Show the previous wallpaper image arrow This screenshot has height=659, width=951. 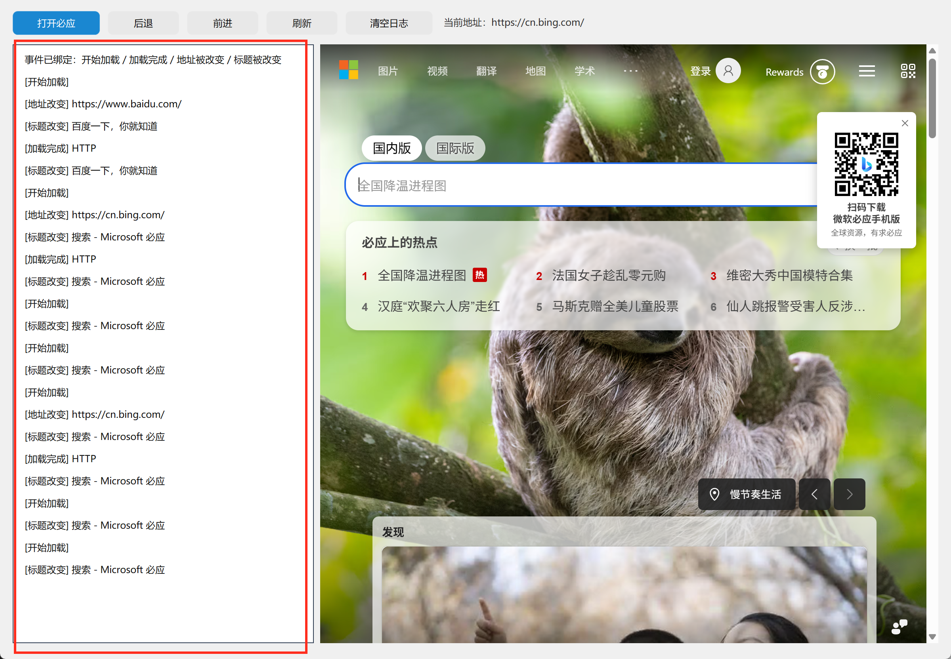pyautogui.click(x=814, y=494)
